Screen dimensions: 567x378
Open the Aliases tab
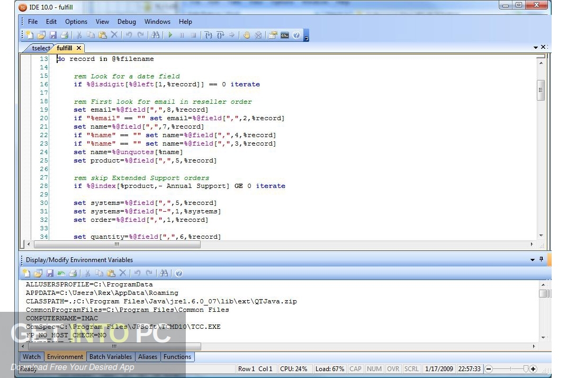(148, 357)
